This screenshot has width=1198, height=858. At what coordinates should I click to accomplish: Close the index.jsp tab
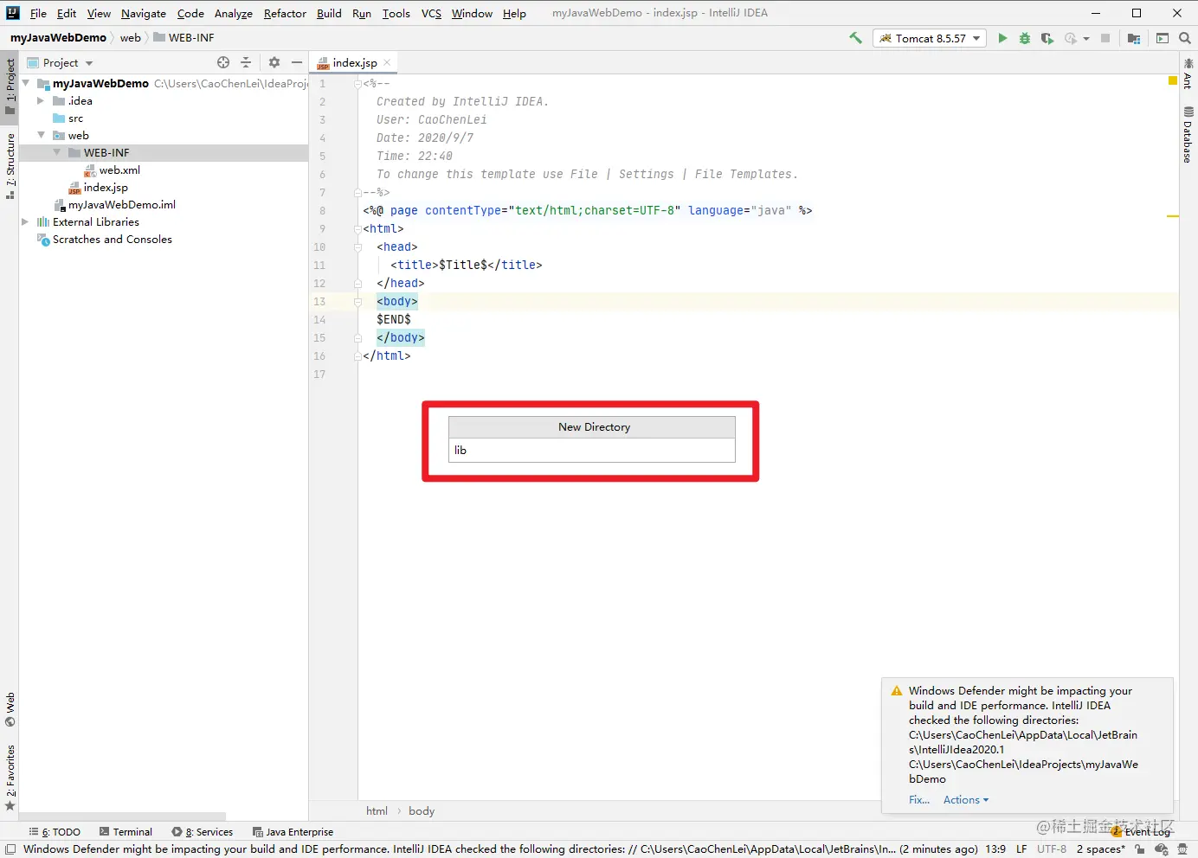tap(387, 62)
